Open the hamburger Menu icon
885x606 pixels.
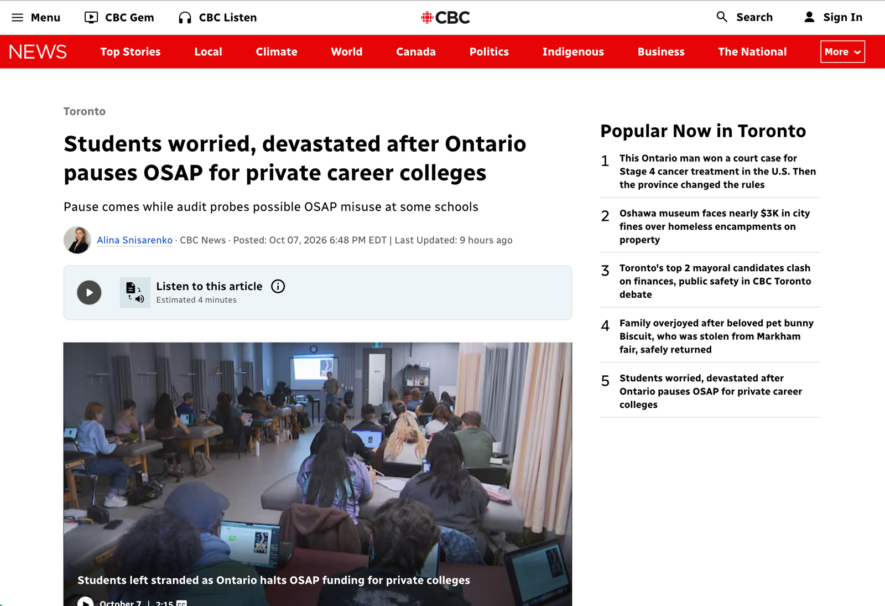click(18, 18)
